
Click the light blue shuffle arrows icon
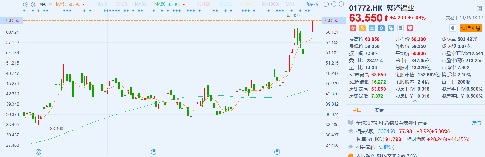coord(372,28)
